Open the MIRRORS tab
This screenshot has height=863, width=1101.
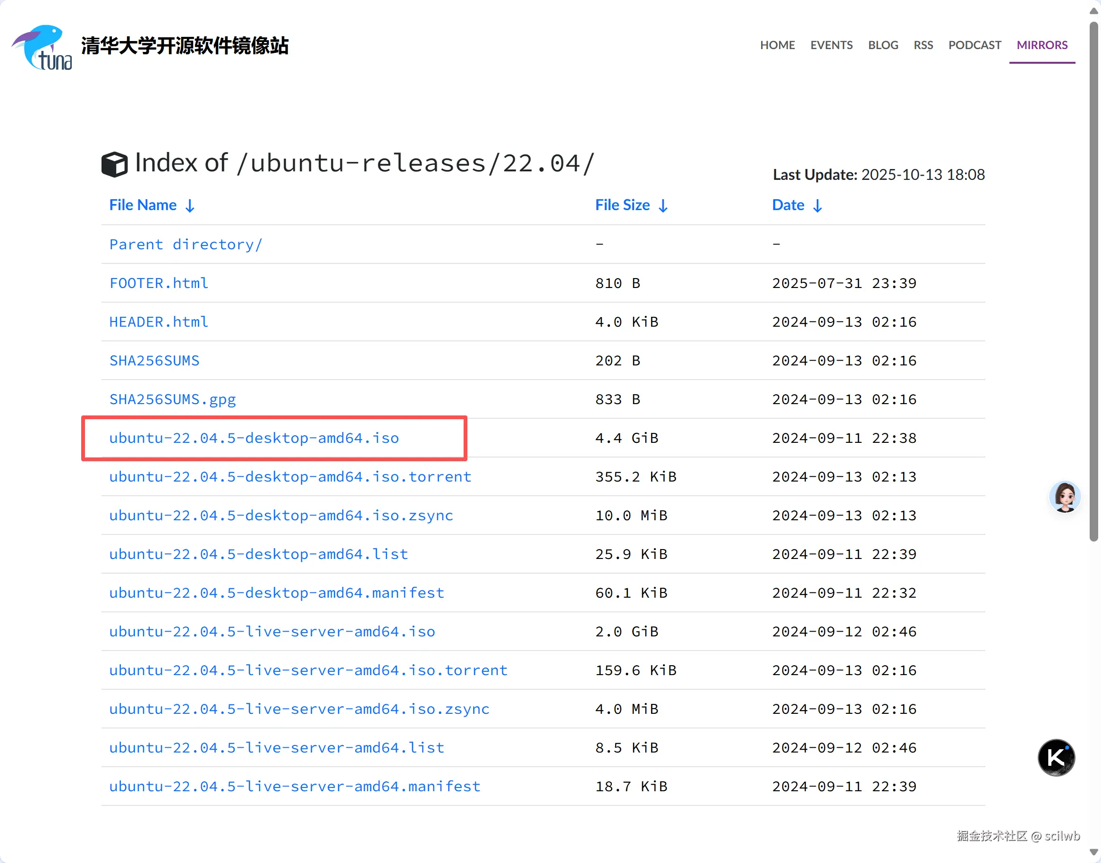[1042, 45]
